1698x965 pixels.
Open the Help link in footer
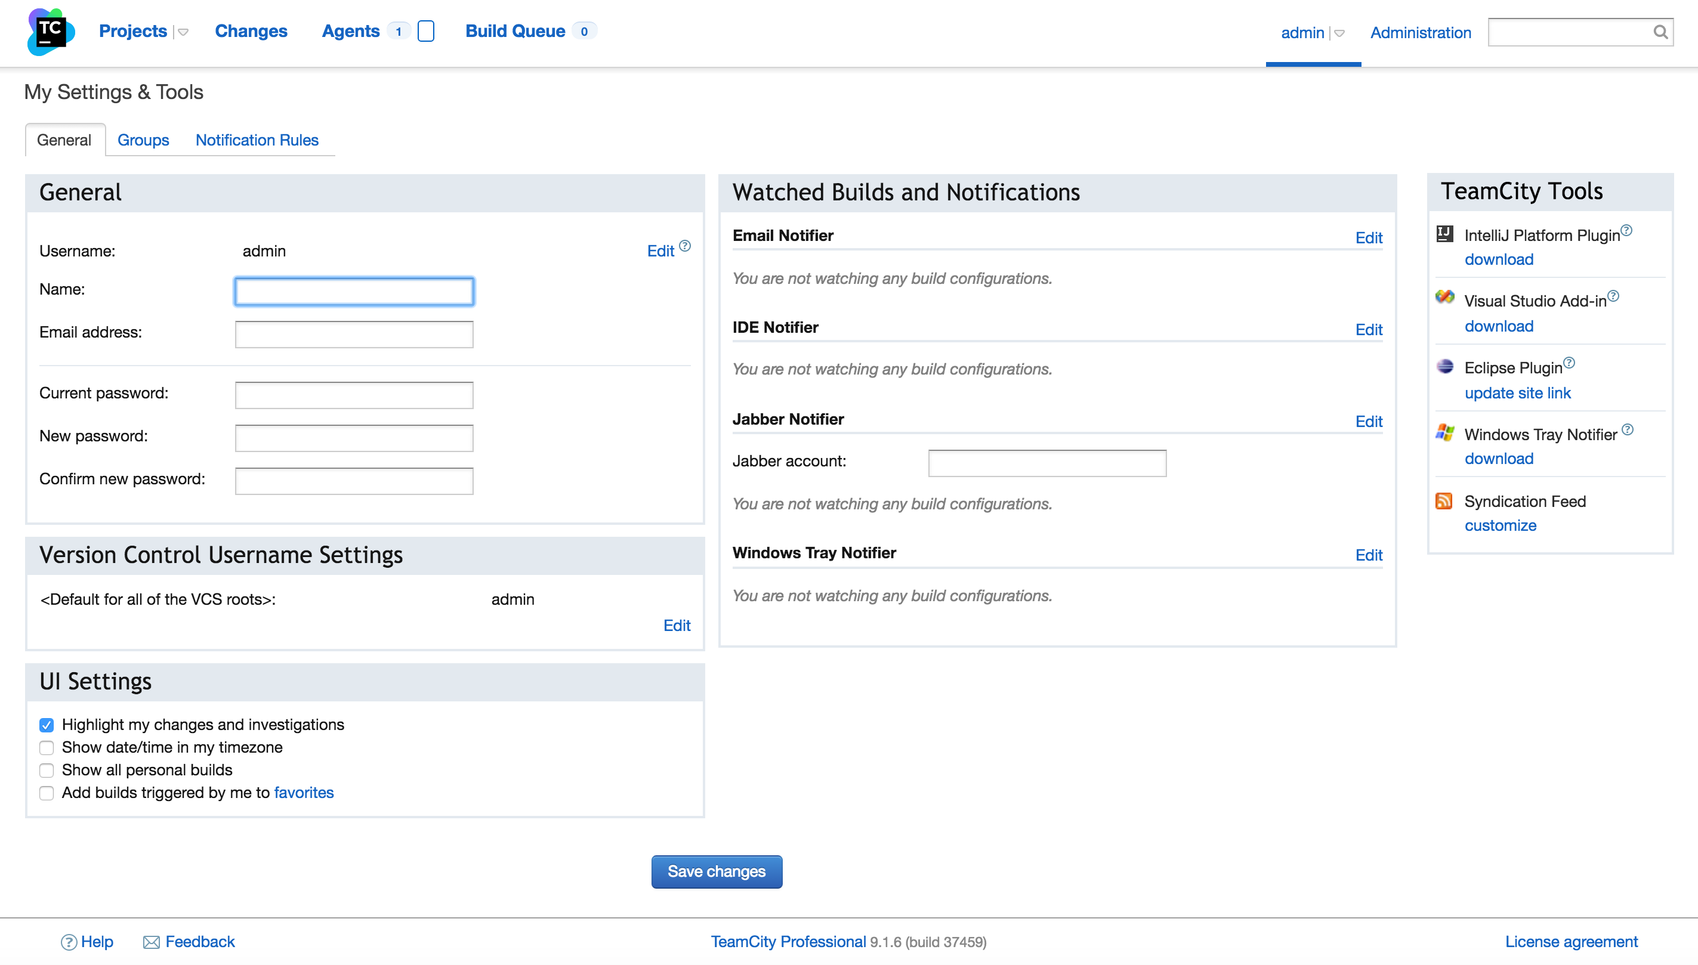click(97, 942)
